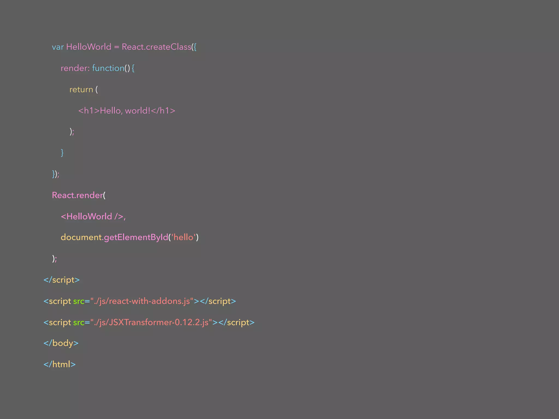This screenshot has width=559, height=419.
Task: Click the document.getElementById('hello') line
Action: (x=130, y=237)
